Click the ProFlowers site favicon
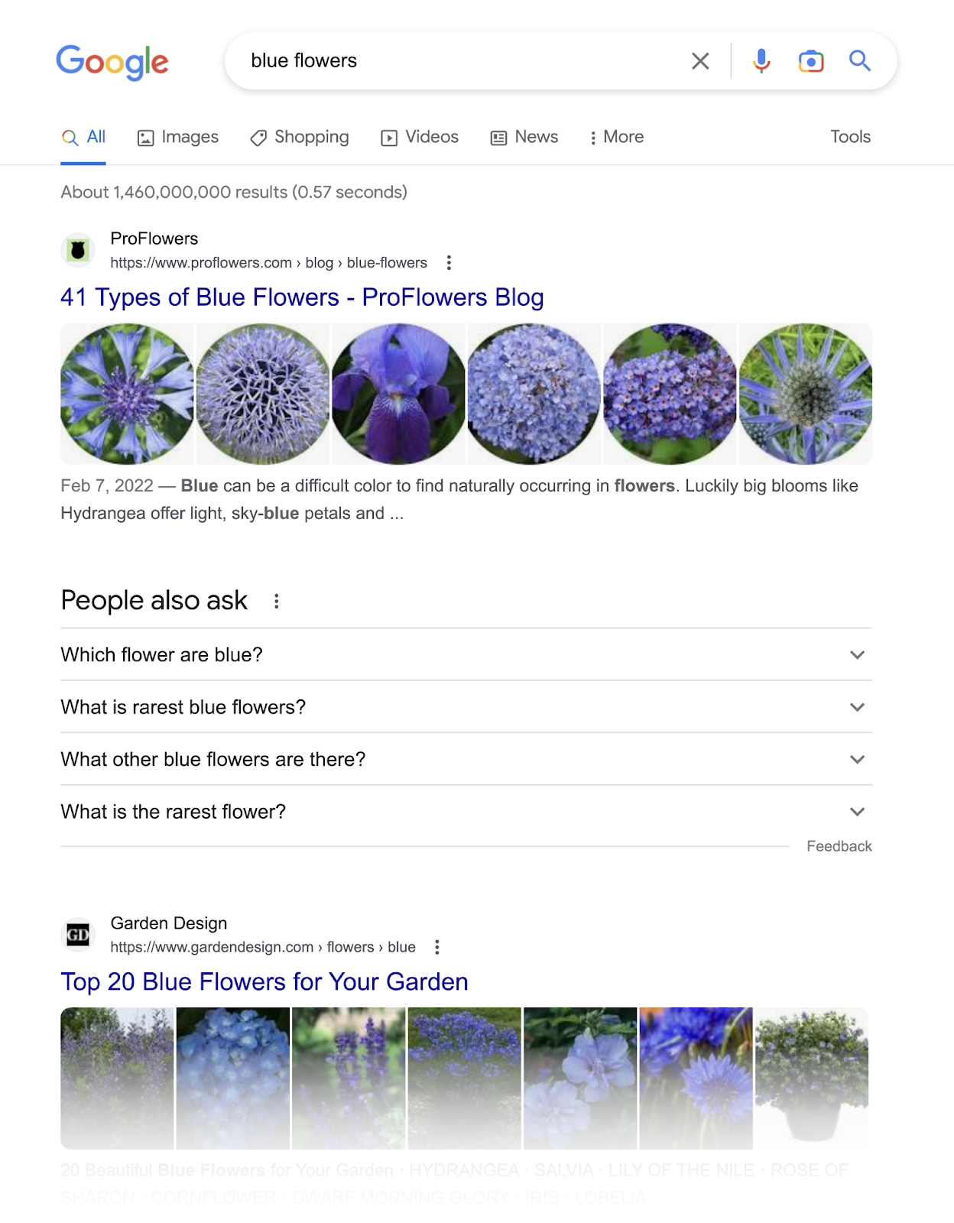 (x=78, y=250)
